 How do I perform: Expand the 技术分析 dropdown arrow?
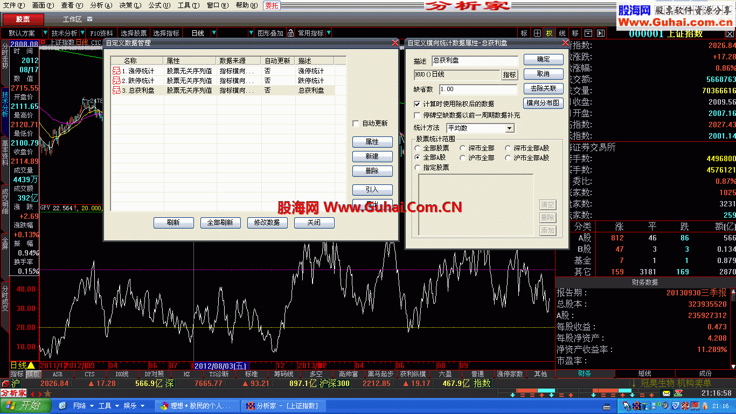pyautogui.click(x=82, y=33)
